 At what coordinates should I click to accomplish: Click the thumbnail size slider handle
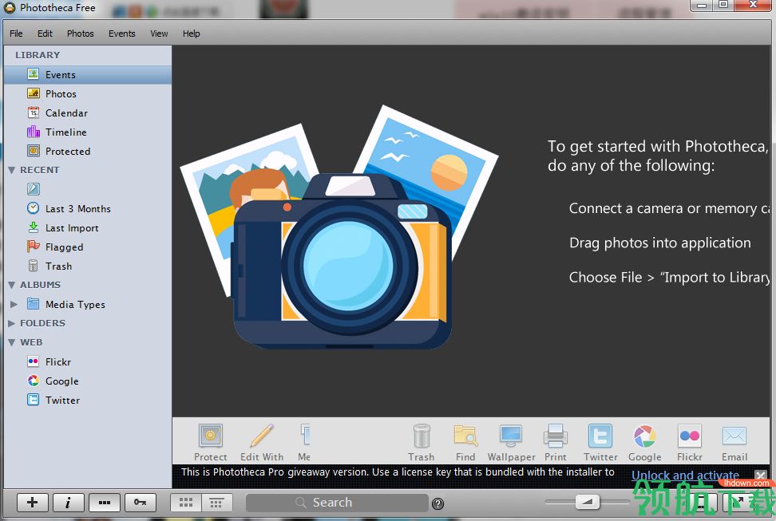(588, 502)
